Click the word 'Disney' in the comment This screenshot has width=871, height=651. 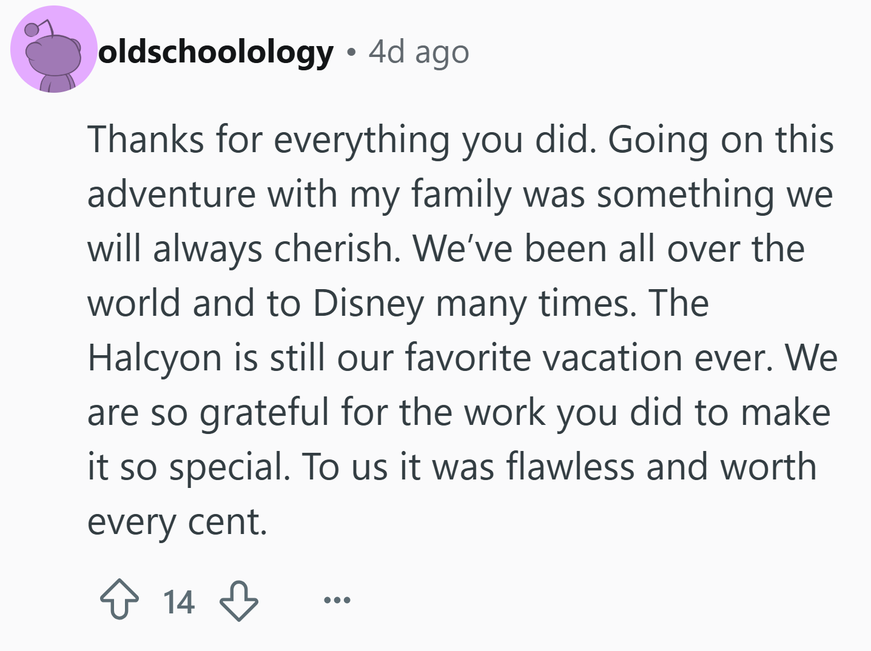[x=369, y=304]
